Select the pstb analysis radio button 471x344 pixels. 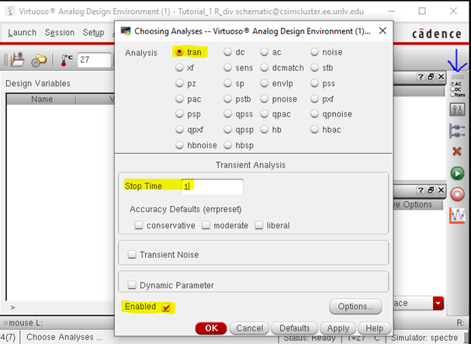point(227,99)
